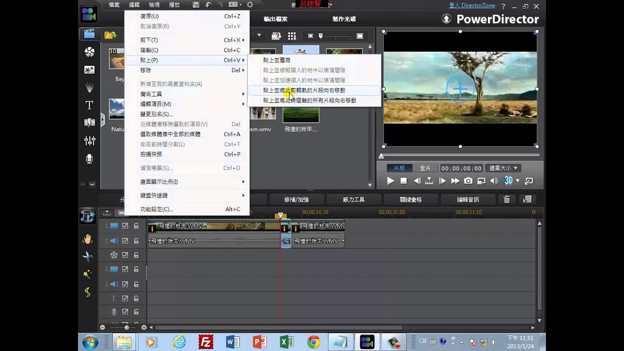Screen dimensions: 624x351
Task: Undock the preview window icon
Action: [x=529, y=181]
